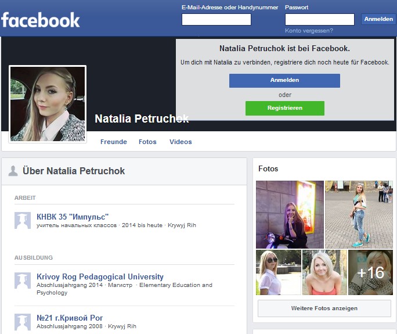Open the №21 г.Кривой Рог link

(70, 318)
